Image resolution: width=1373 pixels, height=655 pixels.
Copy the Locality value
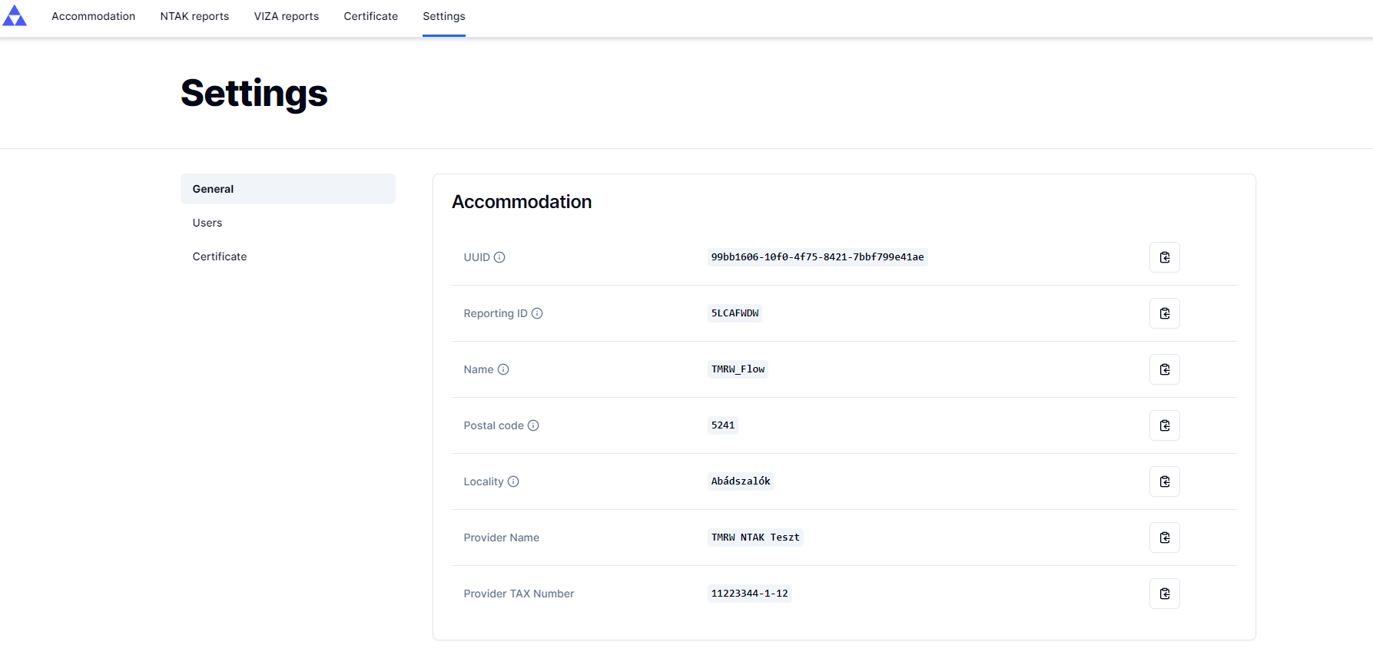[x=1164, y=481]
